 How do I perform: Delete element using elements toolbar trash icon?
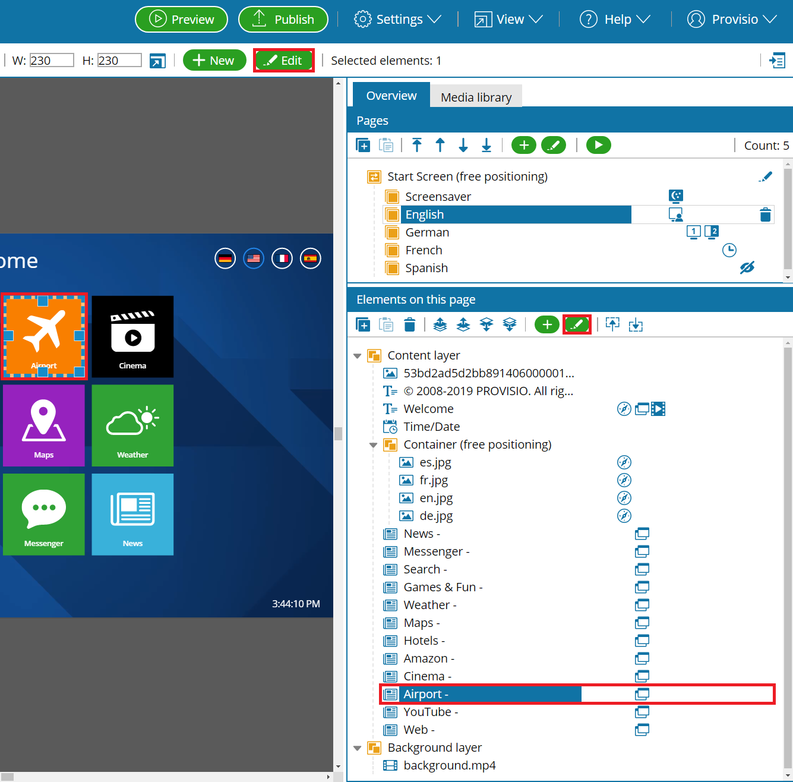(409, 324)
